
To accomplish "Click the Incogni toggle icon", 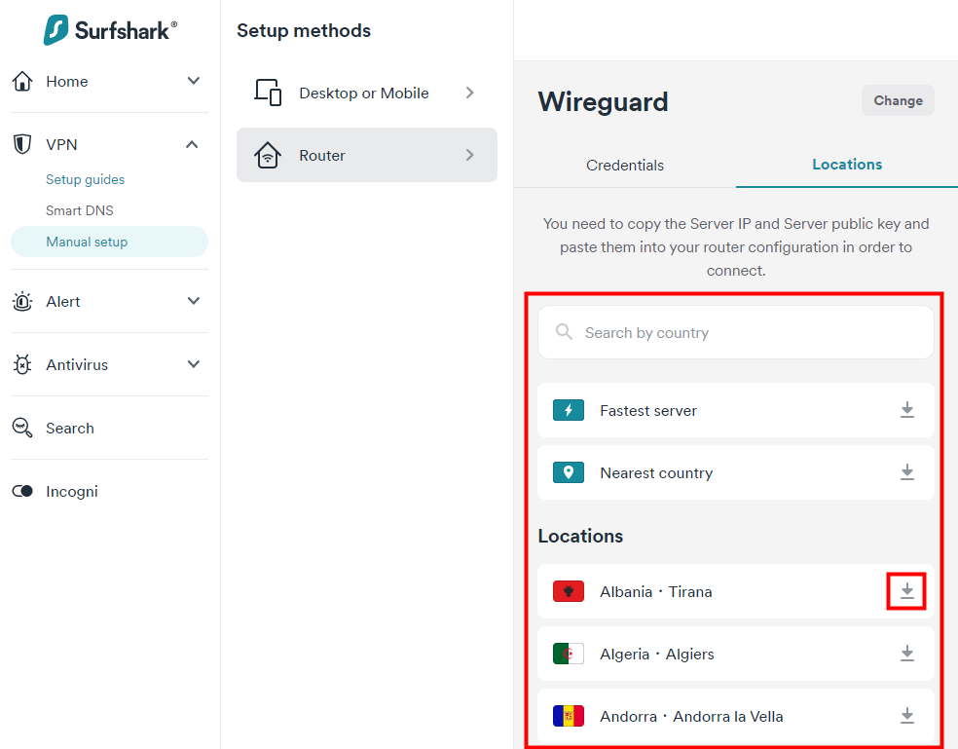I will pos(22,491).
